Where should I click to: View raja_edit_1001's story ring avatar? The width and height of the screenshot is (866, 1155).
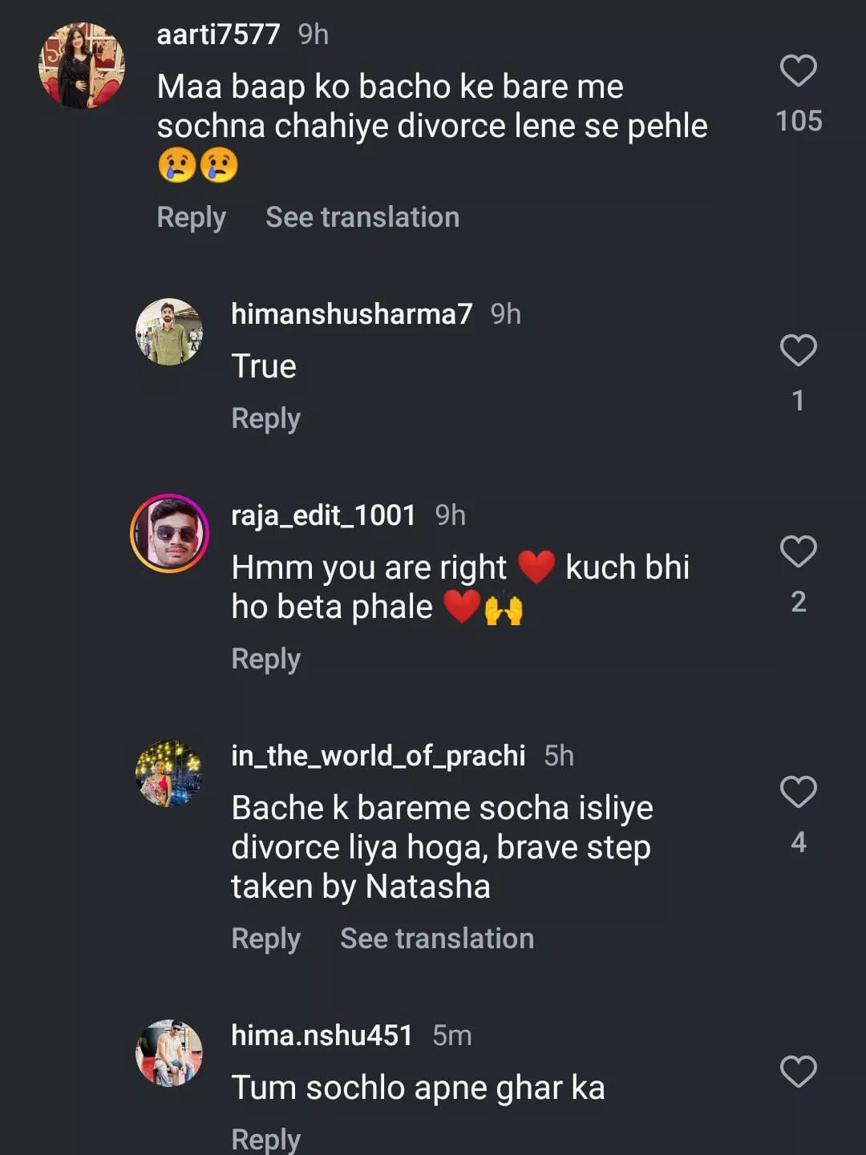(169, 533)
